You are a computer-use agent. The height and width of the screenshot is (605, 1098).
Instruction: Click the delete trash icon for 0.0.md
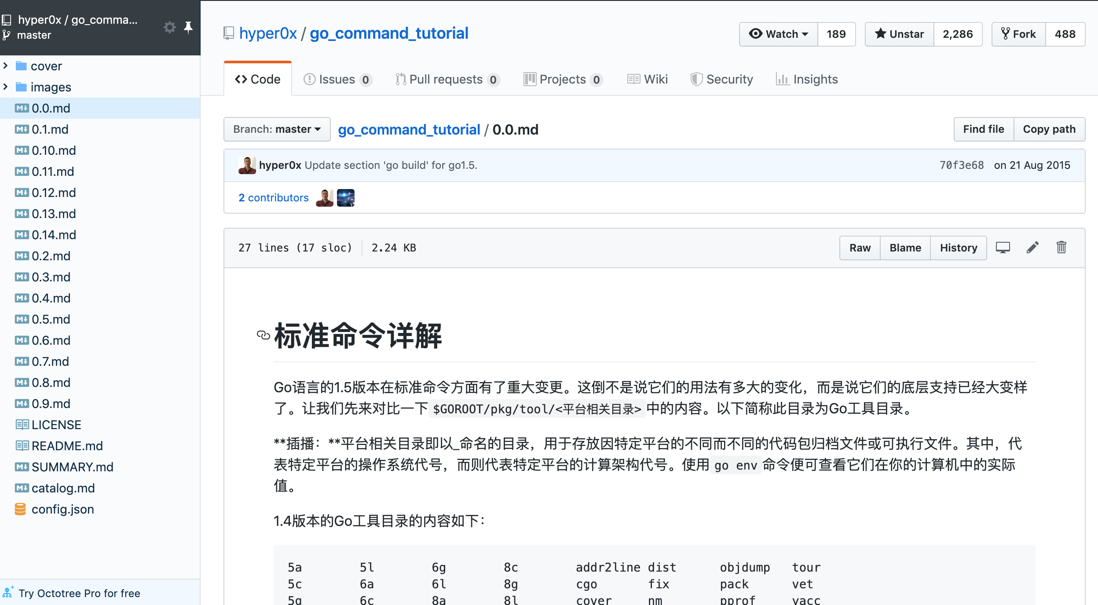(1061, 248)
